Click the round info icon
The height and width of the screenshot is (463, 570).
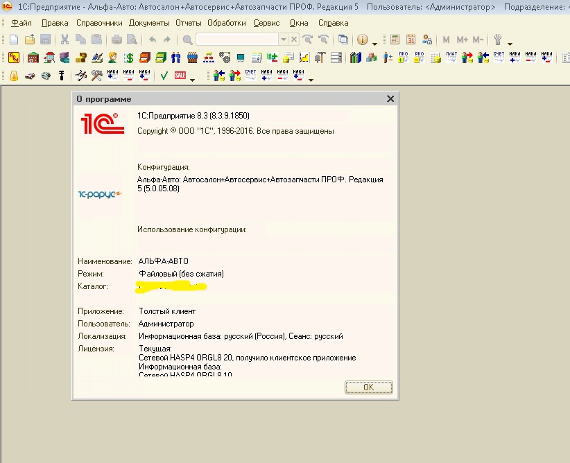click(363, 40)
